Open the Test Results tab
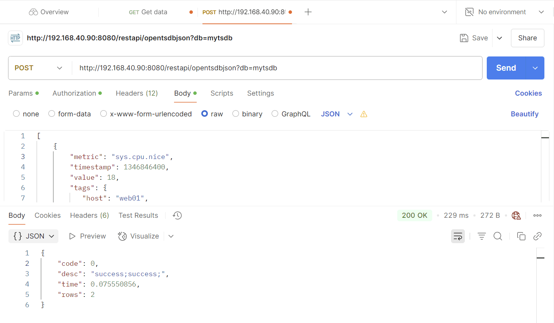Image resolution: width=554 pixels, height=323 pixels. [138, 215]
